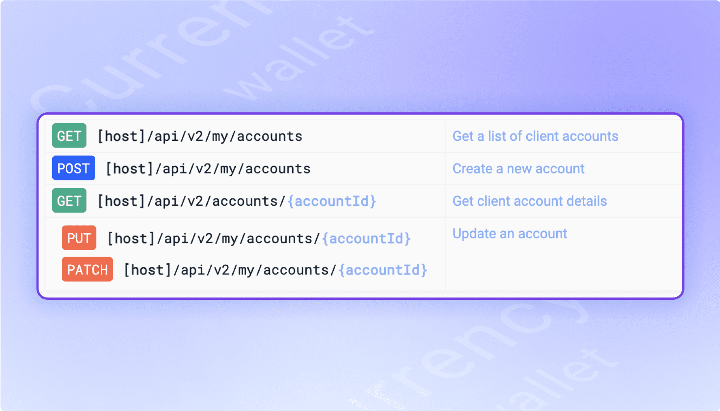
Task: Click the GET badge for account details
Action: [69, 201]
